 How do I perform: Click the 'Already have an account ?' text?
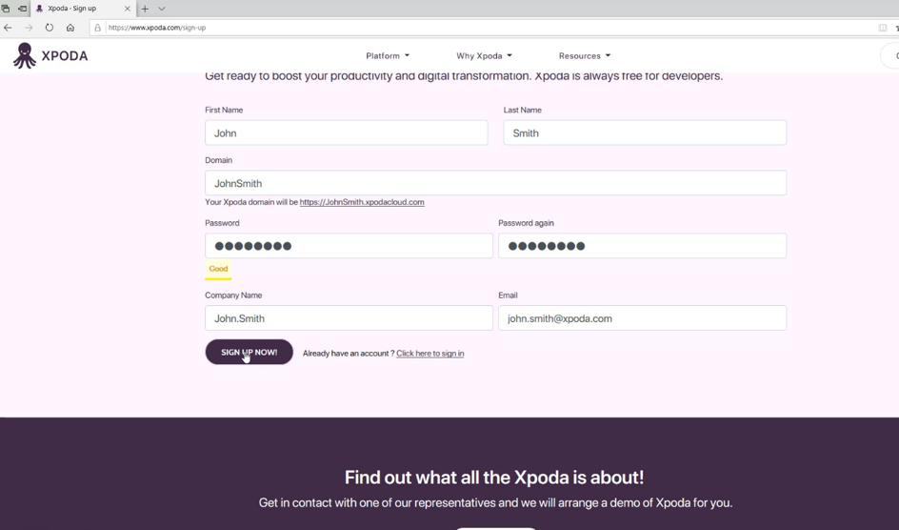(x=349, y=354)
